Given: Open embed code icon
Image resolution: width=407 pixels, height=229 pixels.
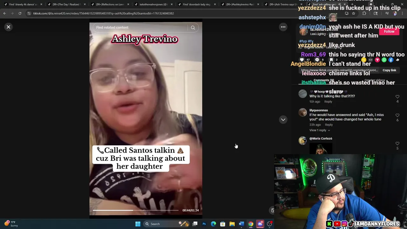Looking at the screenshot, I should click(x=370, y=60).
